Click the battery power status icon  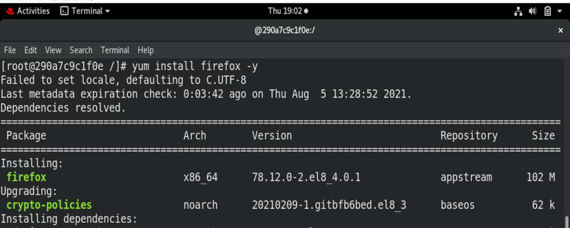pyautogui.click(x=547, y=11)
